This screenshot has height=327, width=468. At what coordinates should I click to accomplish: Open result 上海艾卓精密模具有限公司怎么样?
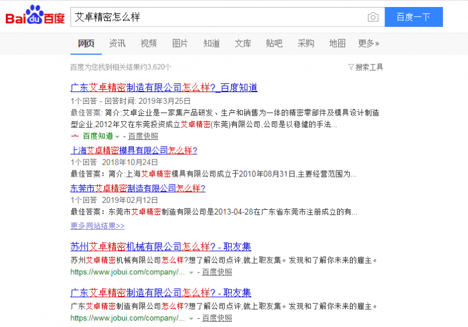[x=134, y=151]
